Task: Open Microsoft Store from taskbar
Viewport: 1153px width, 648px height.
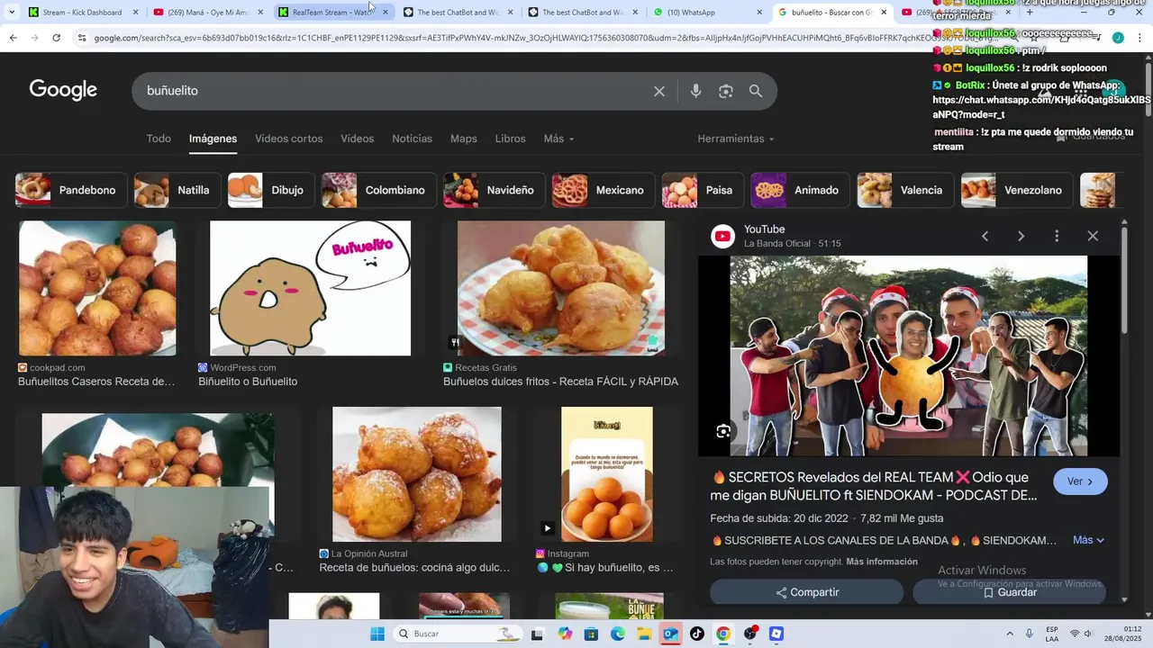Action: click(591, 634)
